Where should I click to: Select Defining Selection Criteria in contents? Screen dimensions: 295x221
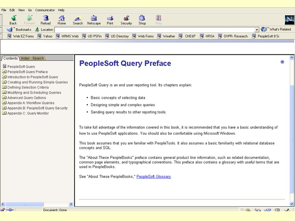[28, 87]
